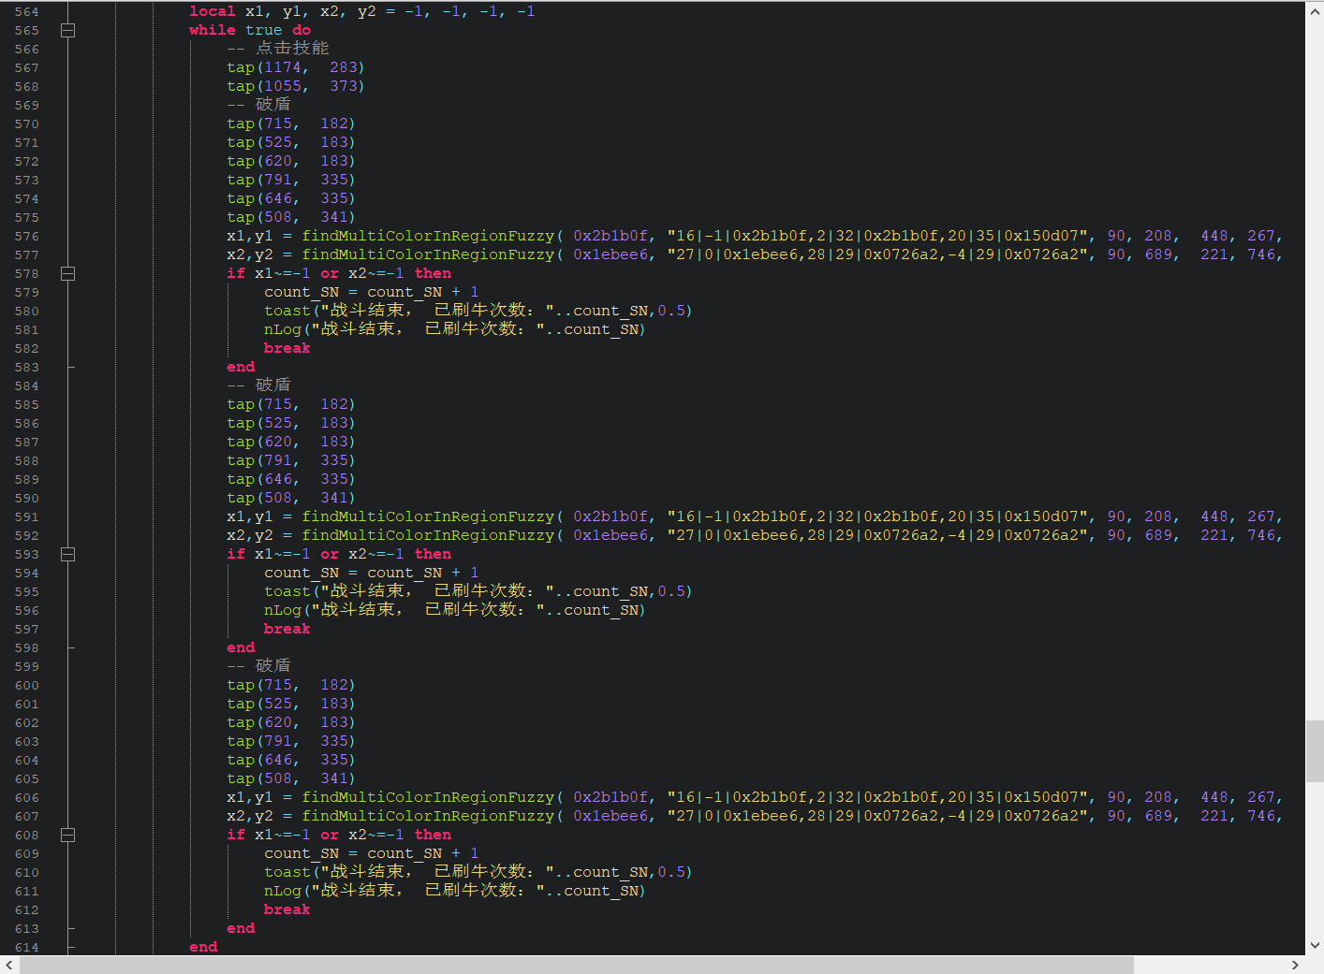This screenshot has width=1324, height=974.
Task: Click the vertical scrollbar down arrow
Action: 1315,945
